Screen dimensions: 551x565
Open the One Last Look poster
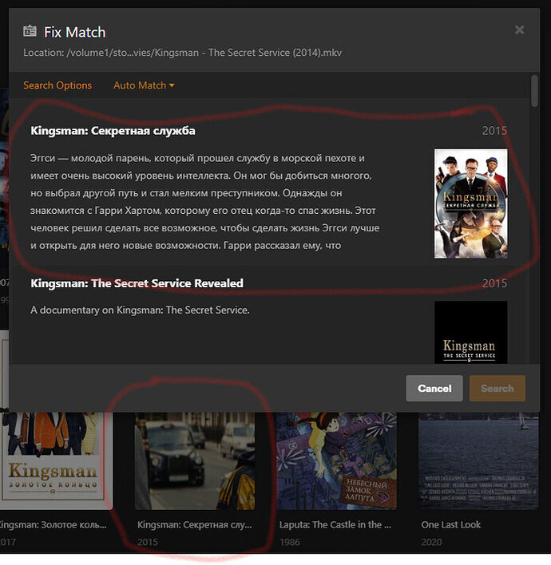coord(478,461)
